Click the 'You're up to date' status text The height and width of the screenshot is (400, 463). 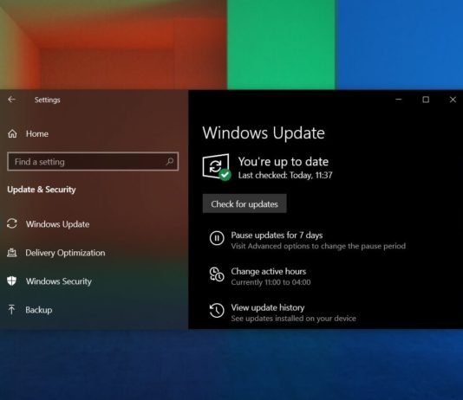284,162
